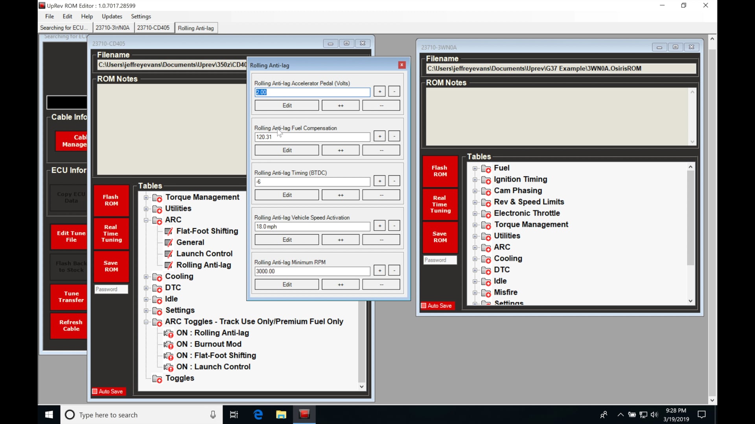This screenshot has width=755, height=424.
Task: Open the Electronic Throttle table icon
Action: point(486,213)
